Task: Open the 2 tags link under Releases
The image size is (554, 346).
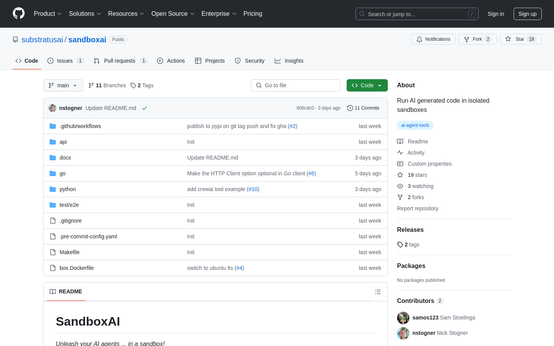Action: coord(408,245)
